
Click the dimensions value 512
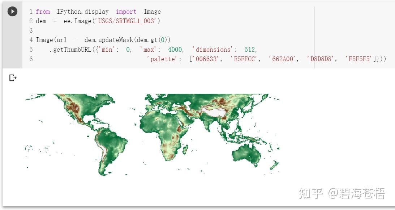coord(250,50)
